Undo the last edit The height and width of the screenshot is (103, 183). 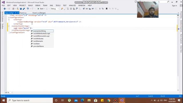pyautogui.click(x=28, y=9)
